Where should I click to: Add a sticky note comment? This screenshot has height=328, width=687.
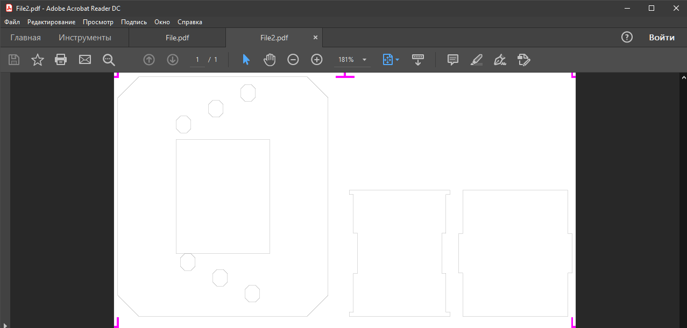coord(453,60)
